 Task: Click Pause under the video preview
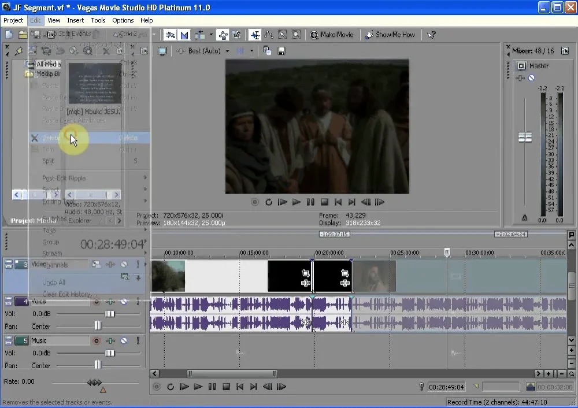[310, 202]
